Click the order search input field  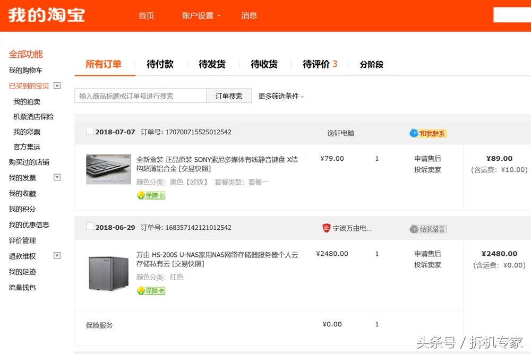tap(141, 96)
